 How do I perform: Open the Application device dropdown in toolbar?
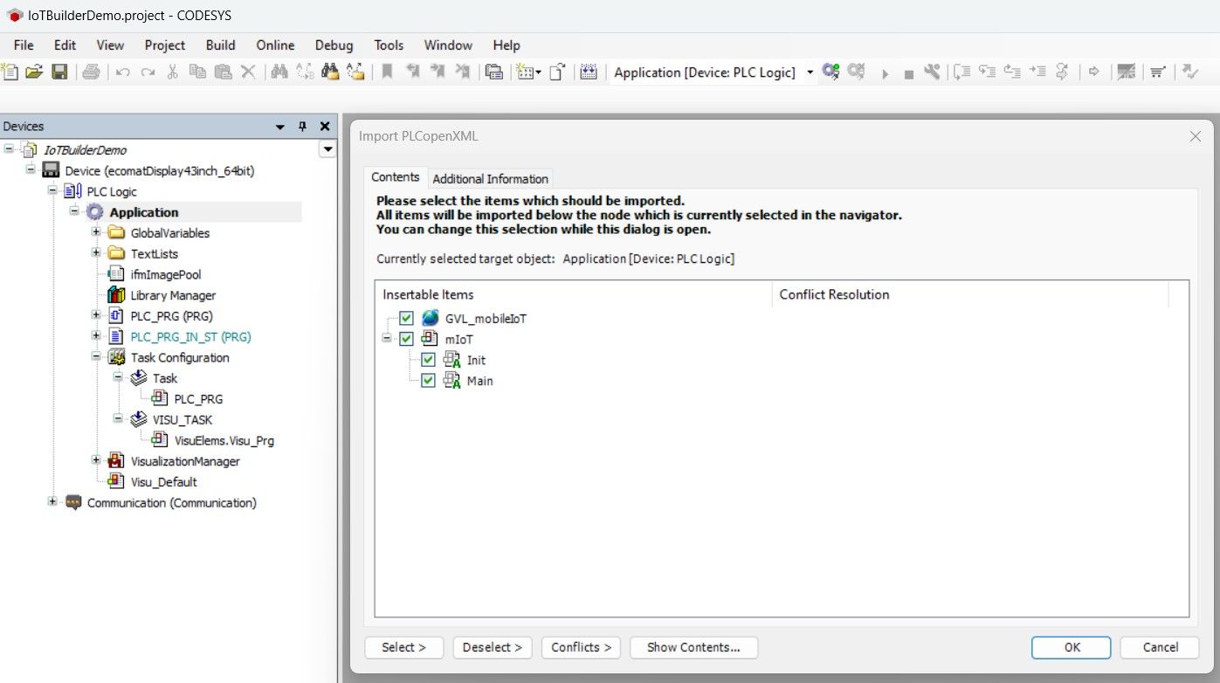(810, 72)
